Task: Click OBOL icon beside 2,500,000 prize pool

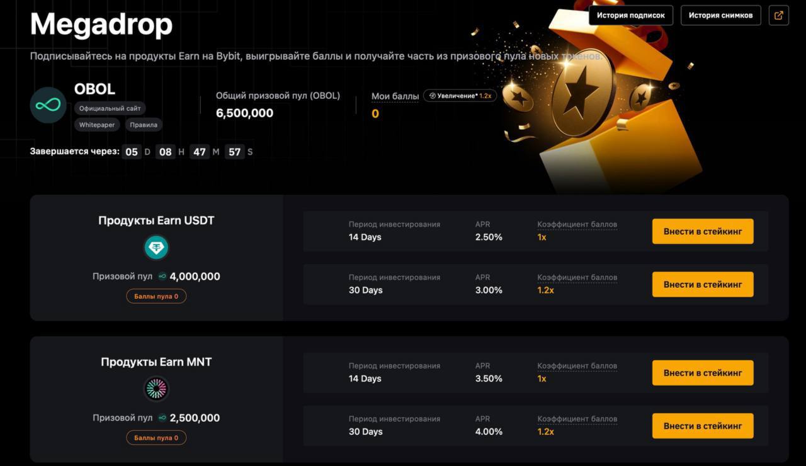Action: (x=162, y=418)
